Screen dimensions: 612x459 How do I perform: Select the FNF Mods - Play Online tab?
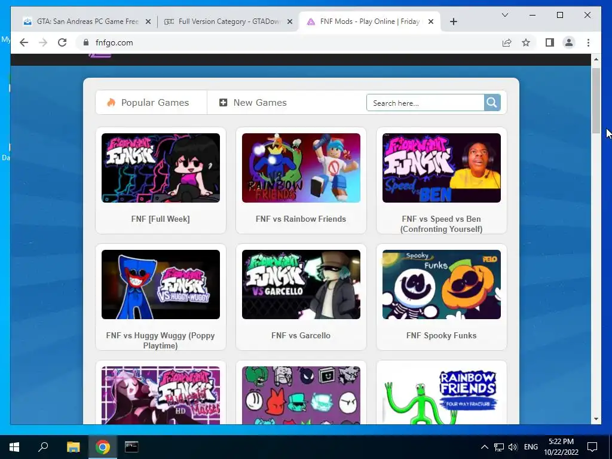click(369, 22)
